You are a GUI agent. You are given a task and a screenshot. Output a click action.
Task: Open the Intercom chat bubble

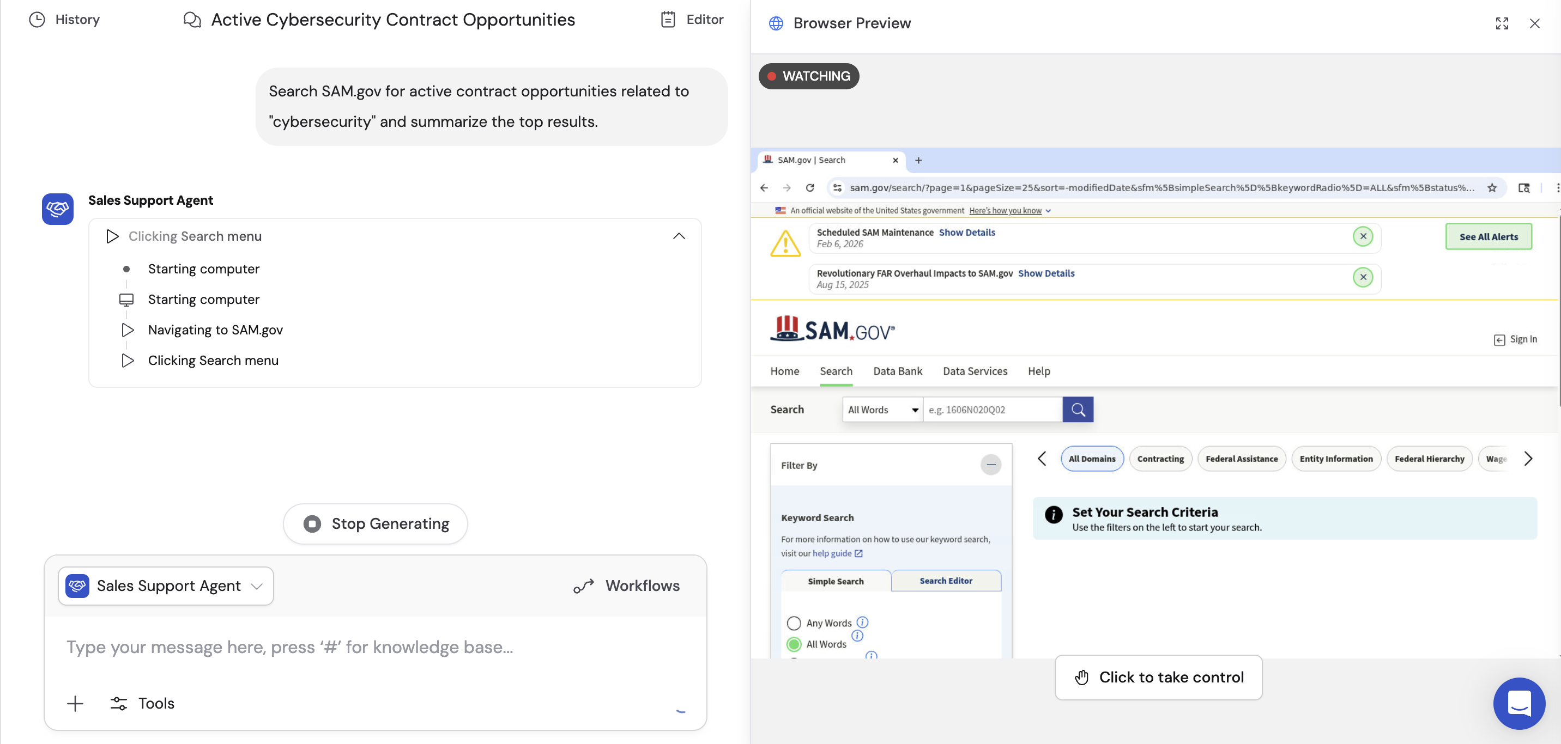point(1518,704)
